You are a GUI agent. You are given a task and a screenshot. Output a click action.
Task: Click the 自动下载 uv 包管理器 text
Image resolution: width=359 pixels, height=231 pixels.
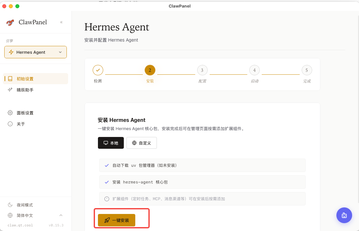click(x=145, y=165)
